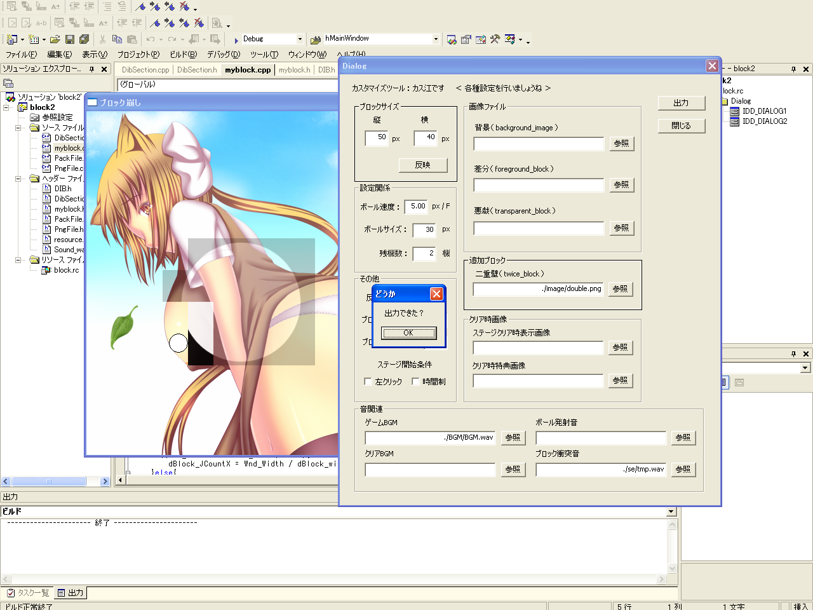Image resolution: width=813 pixels, height=610 pixels.
Task: Click the properties icon below Solution Explorer title
Action: (x=8, y=83)
